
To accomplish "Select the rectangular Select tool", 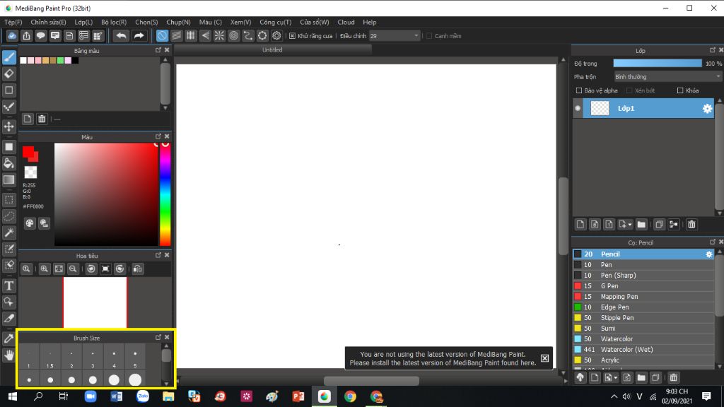I will click(9, 200).
